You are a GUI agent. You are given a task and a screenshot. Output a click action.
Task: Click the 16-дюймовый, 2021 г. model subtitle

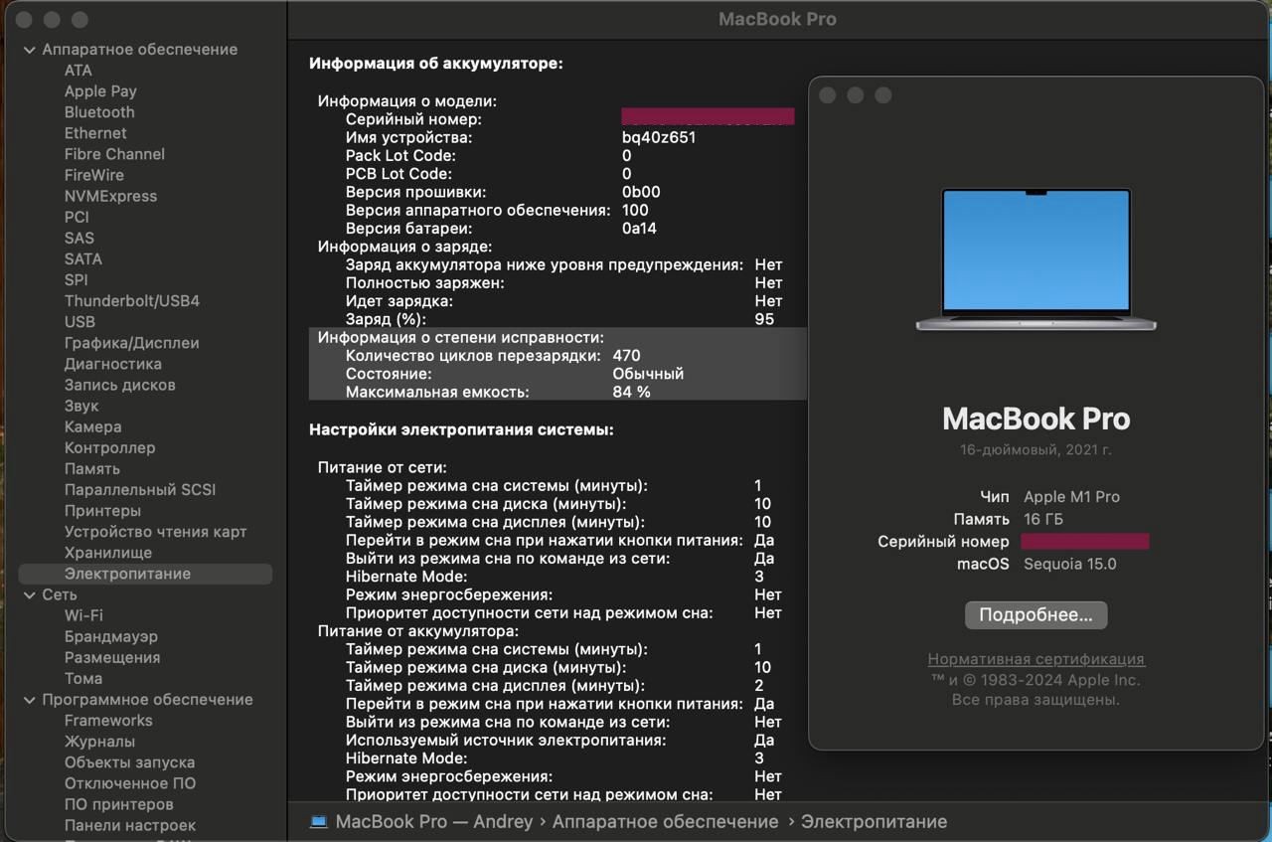click(1035, 449)
